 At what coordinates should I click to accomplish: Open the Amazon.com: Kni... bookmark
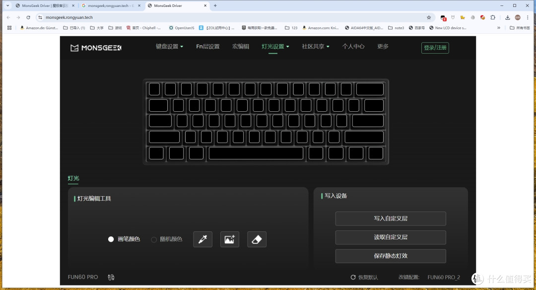(x=320, y=28)
